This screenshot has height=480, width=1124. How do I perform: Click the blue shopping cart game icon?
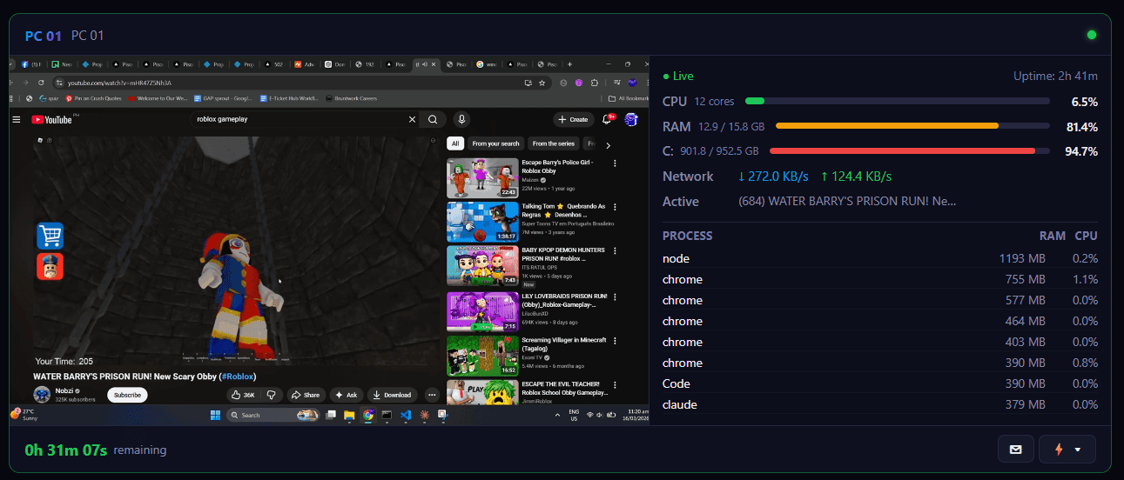[50, 237]
